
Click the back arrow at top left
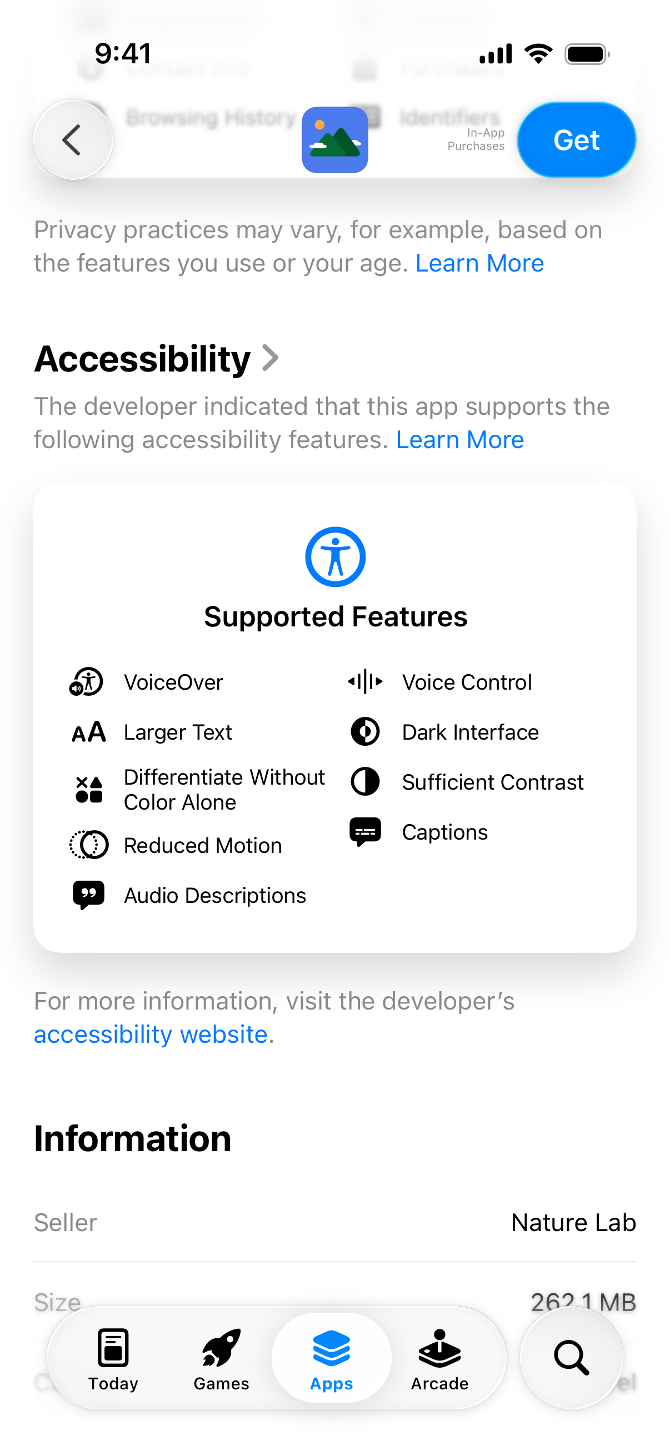pos(73,139)
